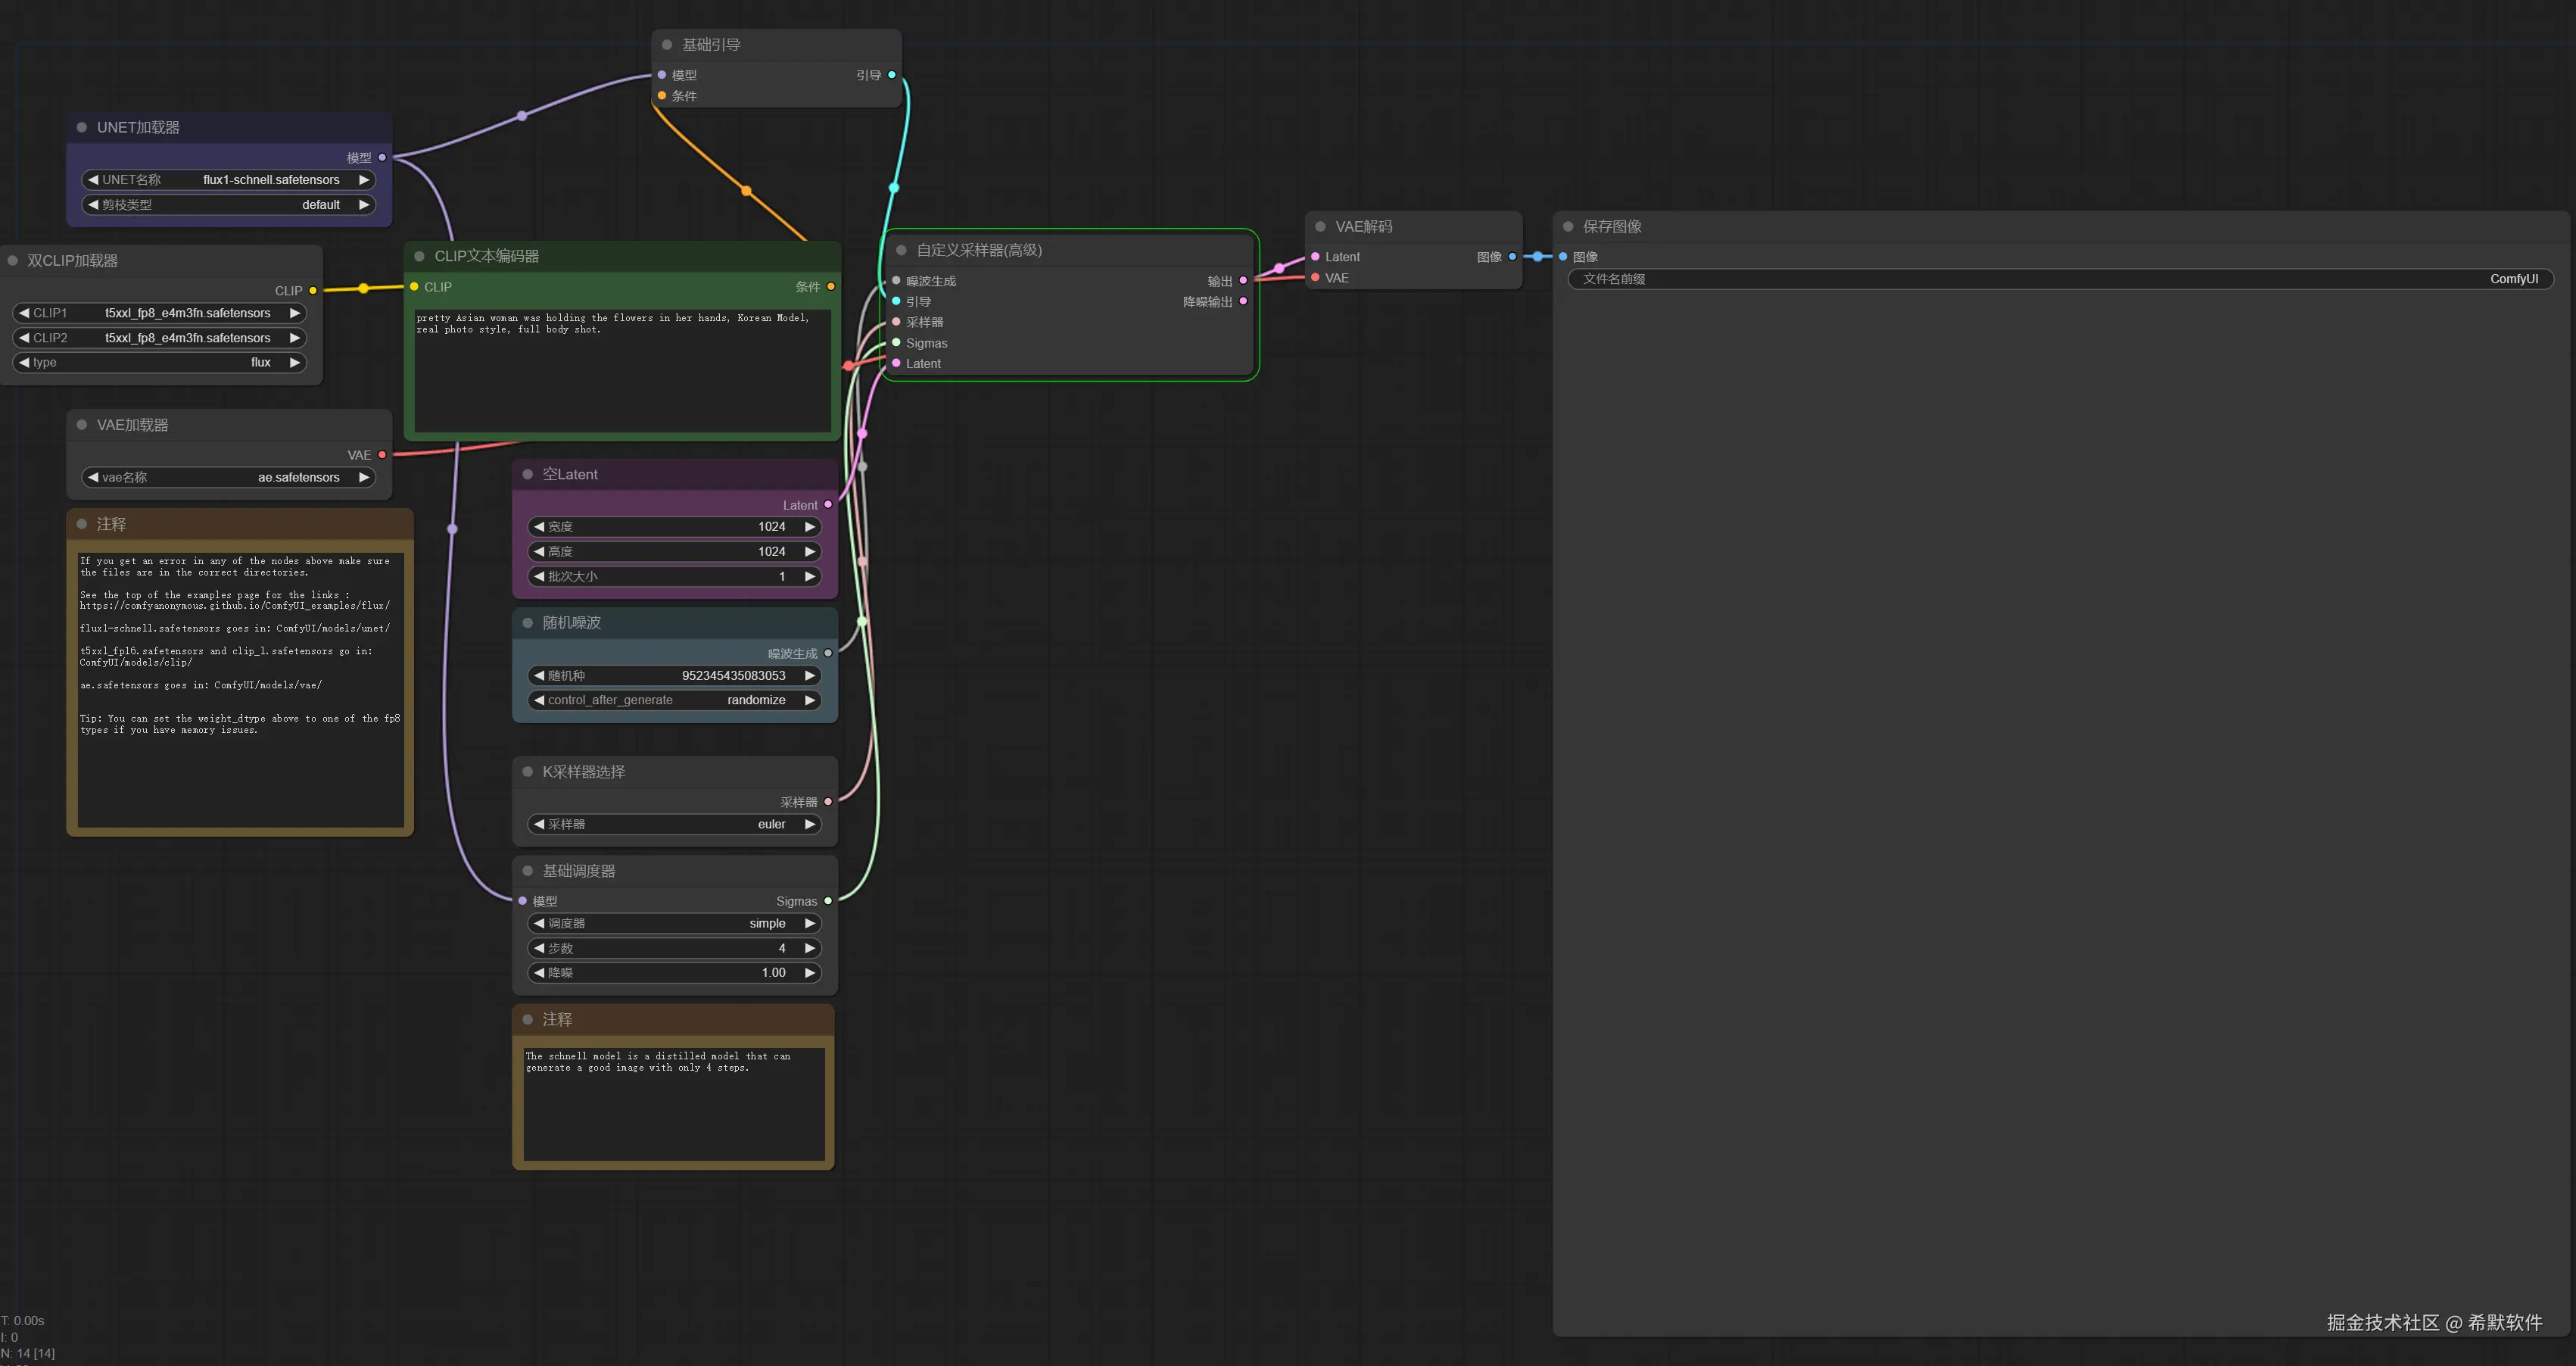Image resolution: width=2576 pixels, height=1366 pixels.
Task: Open CLIP1 model selection combo
Action: 160,313
